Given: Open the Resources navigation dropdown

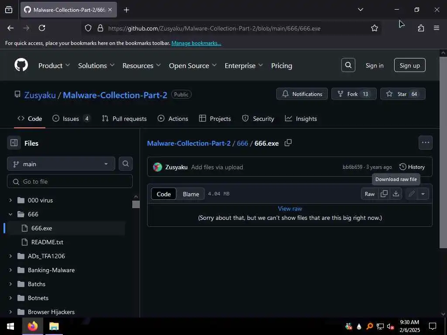Looking at the screenshot, I should 141,65.
